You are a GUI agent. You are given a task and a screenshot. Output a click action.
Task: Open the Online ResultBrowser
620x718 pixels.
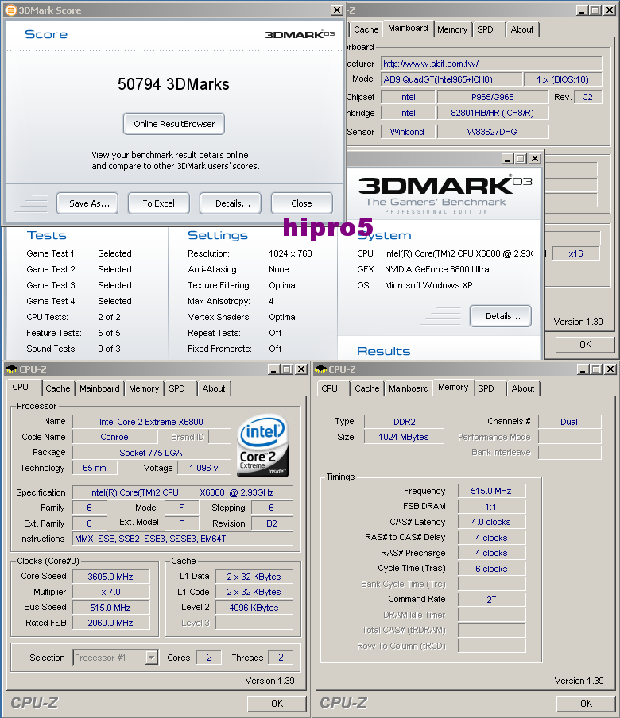click(x=173, y=124)
